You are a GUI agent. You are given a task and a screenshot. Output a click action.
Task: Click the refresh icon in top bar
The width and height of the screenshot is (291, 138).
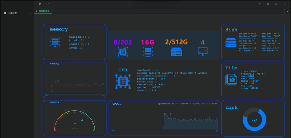pyautogui.click(x=48, y=4)
